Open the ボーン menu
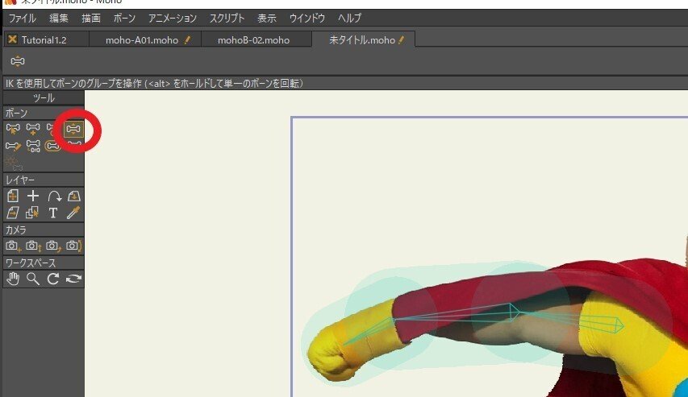Viewport: 688px width, 397px height. (124, 18)
